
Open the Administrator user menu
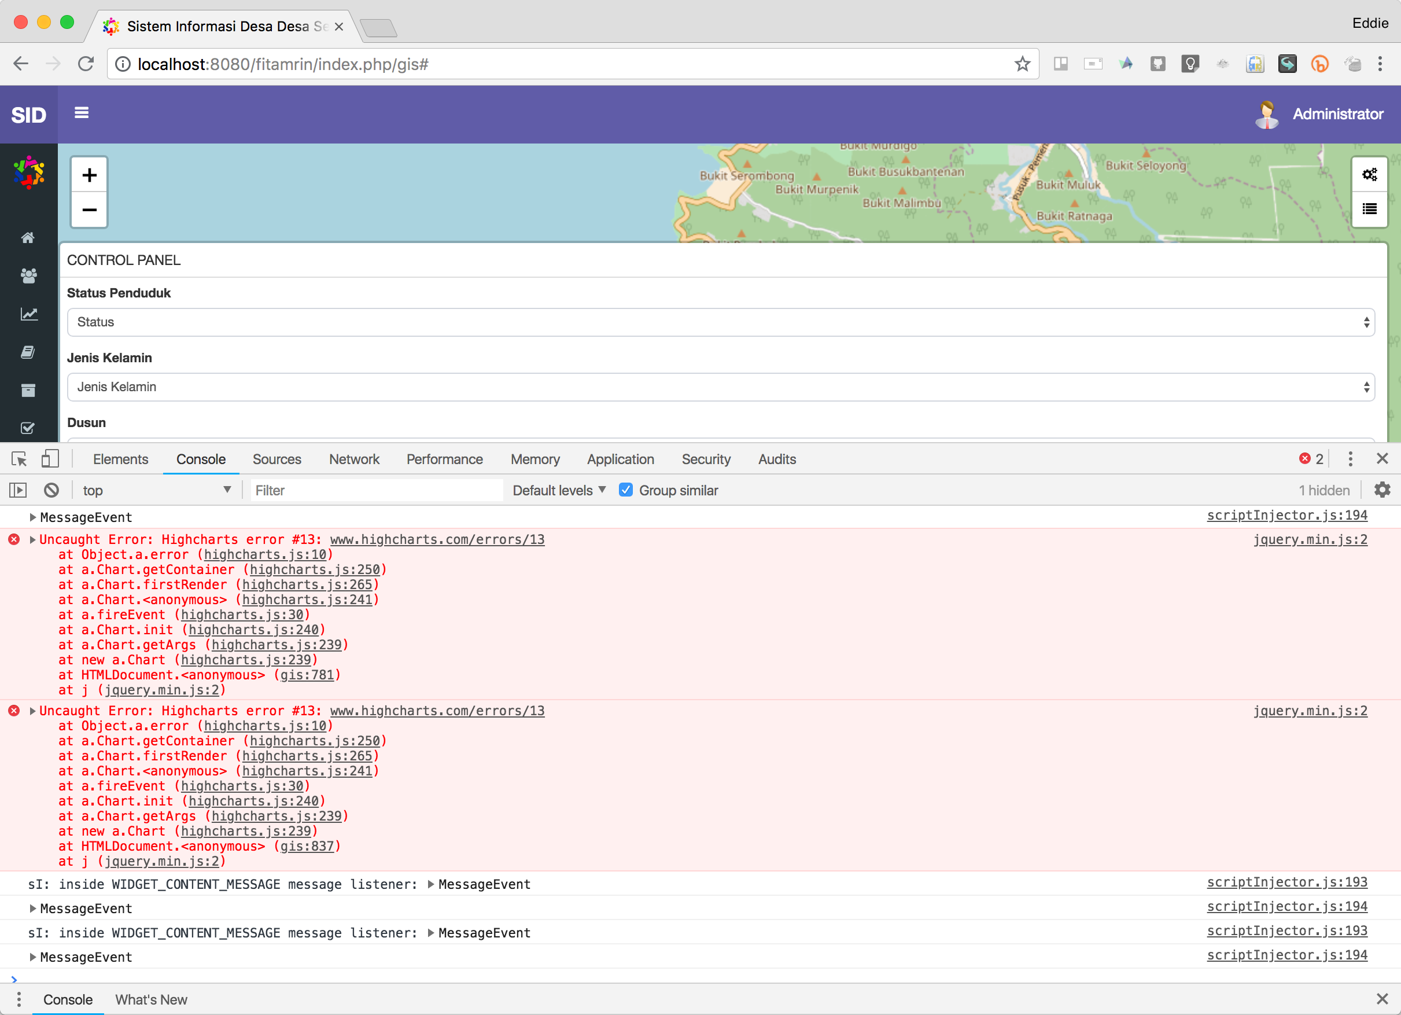(1320, 115)
